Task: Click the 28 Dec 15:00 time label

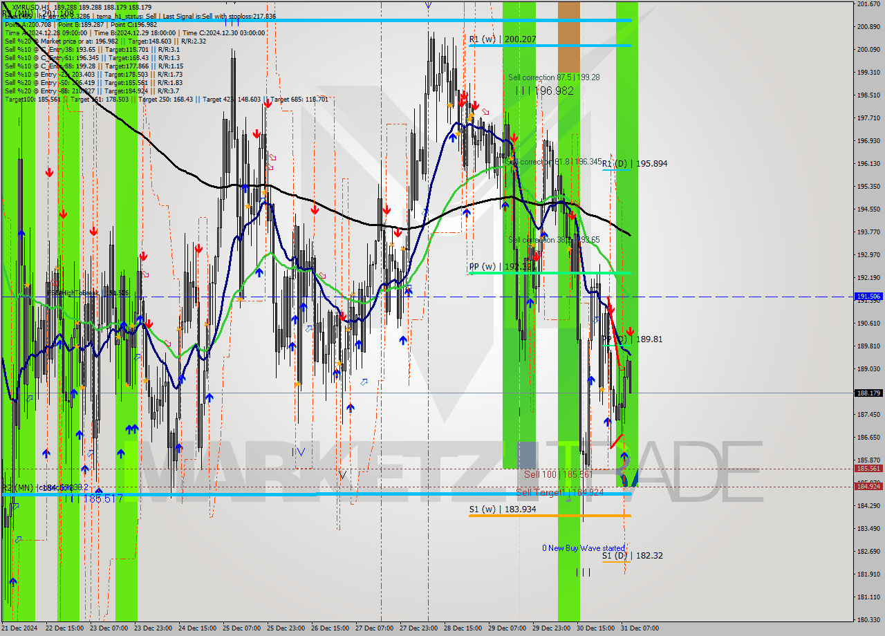Action: 463,628
